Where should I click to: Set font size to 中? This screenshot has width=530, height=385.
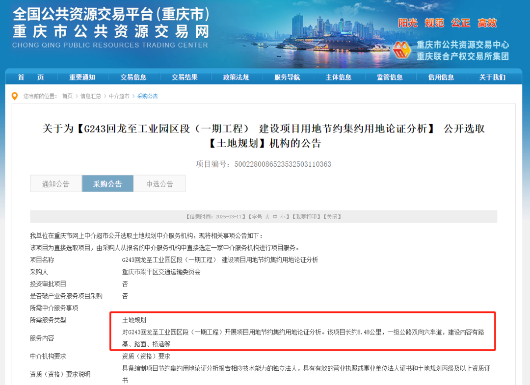(275, 217)
